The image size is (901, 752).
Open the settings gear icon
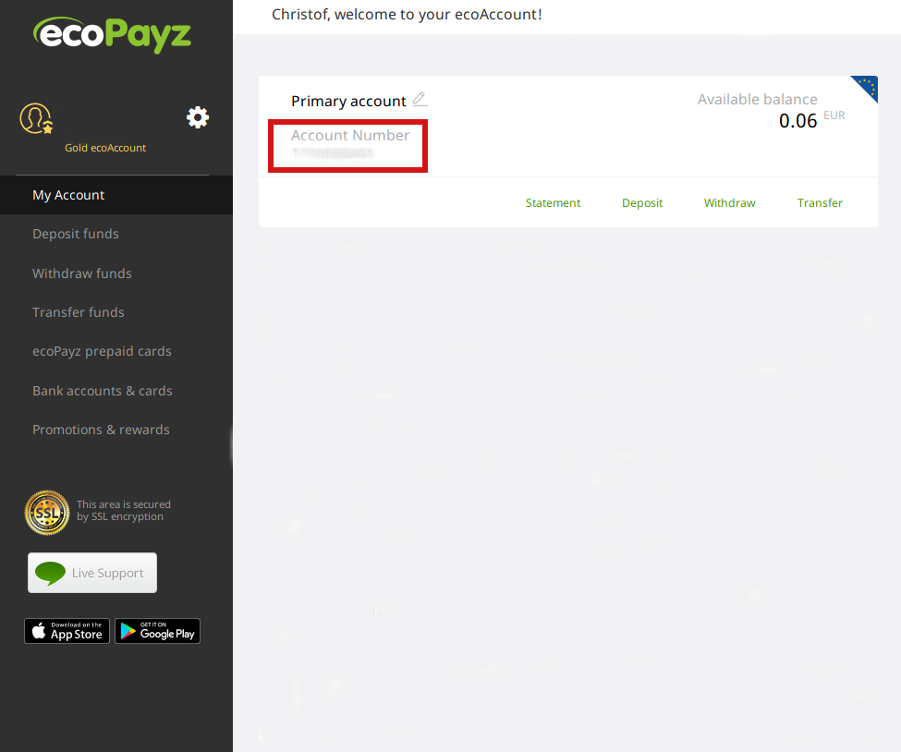click(198, 117)
